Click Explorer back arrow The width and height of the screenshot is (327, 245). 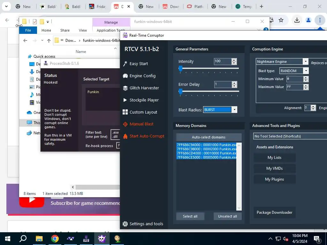tap(25, 41)
